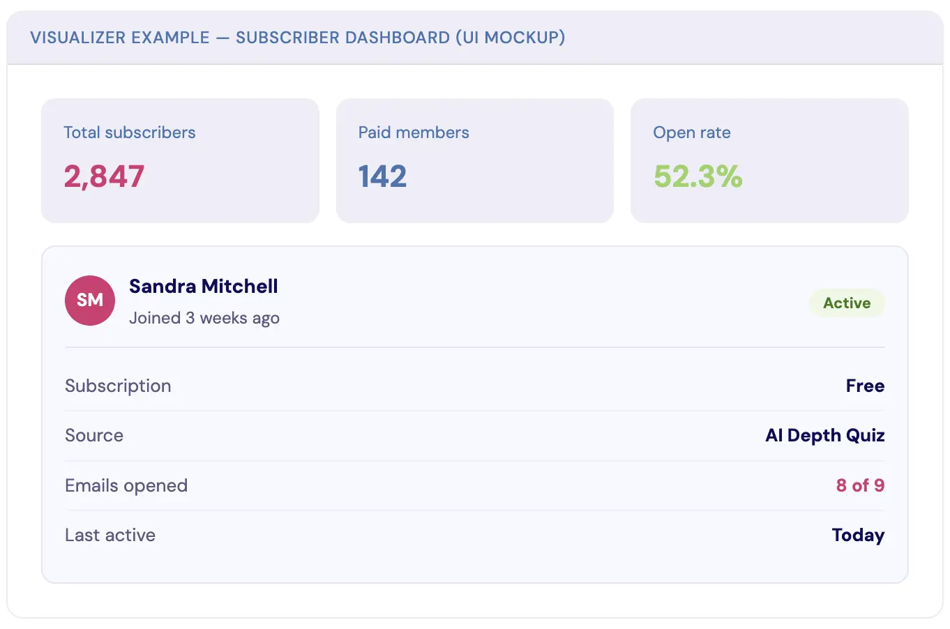Select the Free subscription value
Viewport: 950px width, 629px height.
click(x=865, y=386)
